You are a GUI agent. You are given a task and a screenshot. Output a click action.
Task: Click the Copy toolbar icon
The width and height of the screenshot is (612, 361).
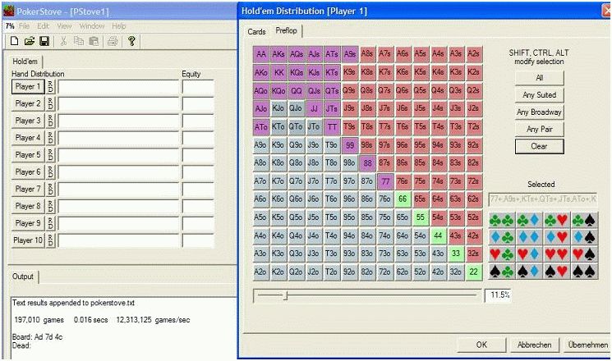(79, 41)
